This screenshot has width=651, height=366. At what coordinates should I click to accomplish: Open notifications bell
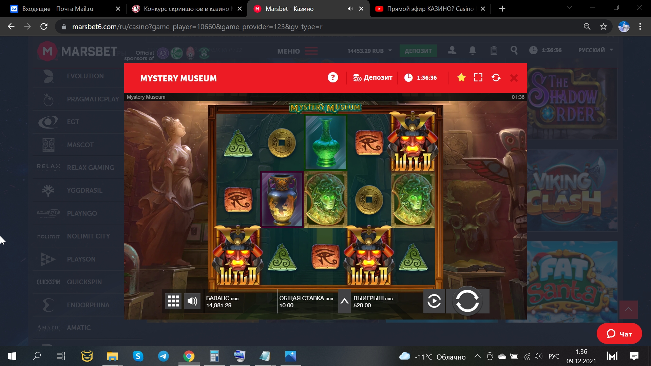coord(472,51)
